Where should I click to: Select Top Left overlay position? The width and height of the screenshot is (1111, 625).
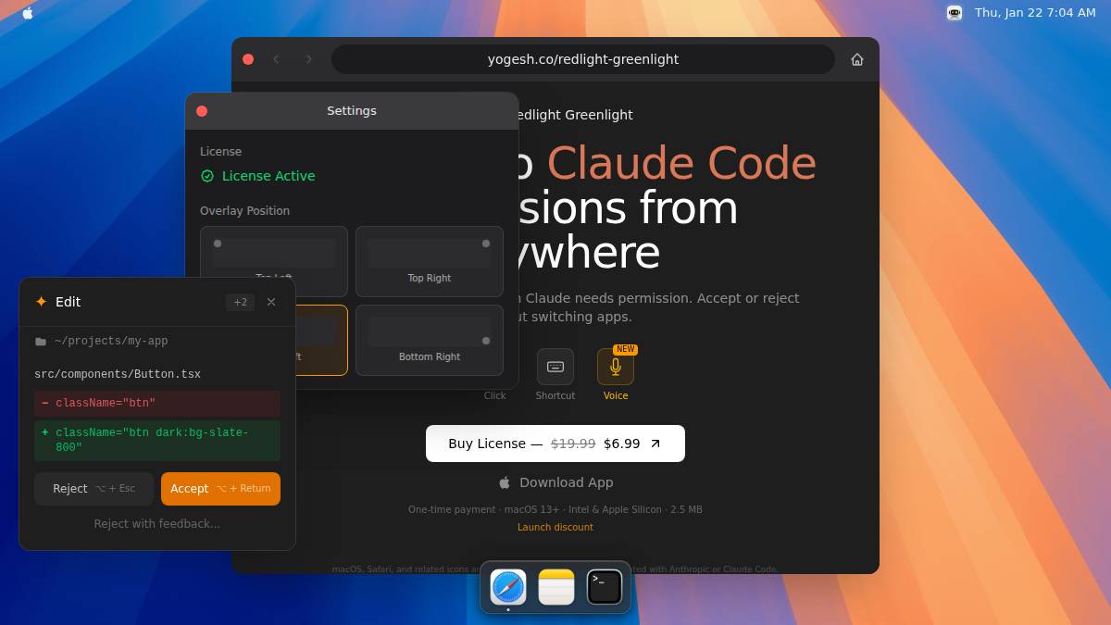point(274,251)
